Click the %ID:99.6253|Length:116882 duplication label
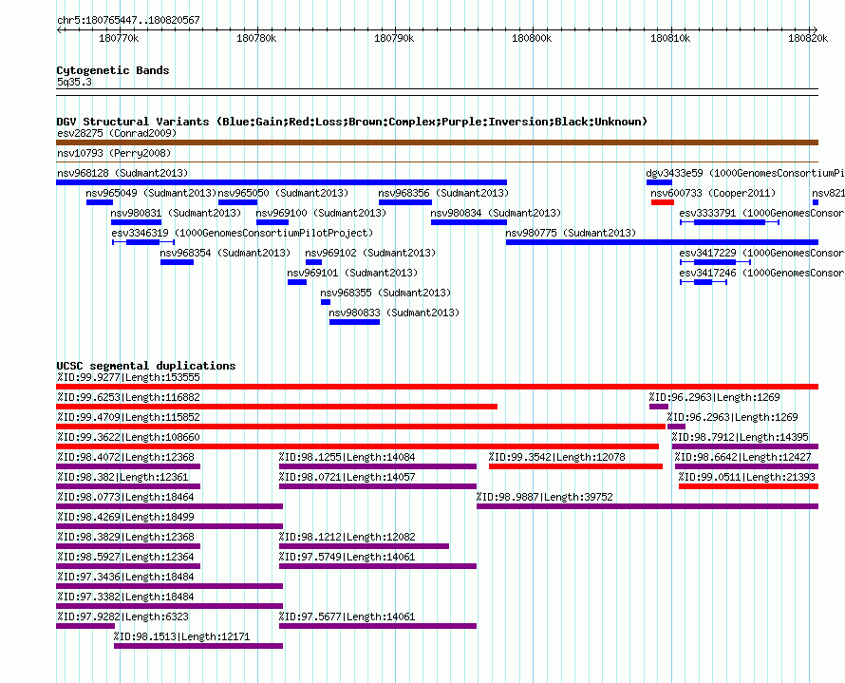The width and height of the screenshot is (845, 683). click(x=128, y=397)
